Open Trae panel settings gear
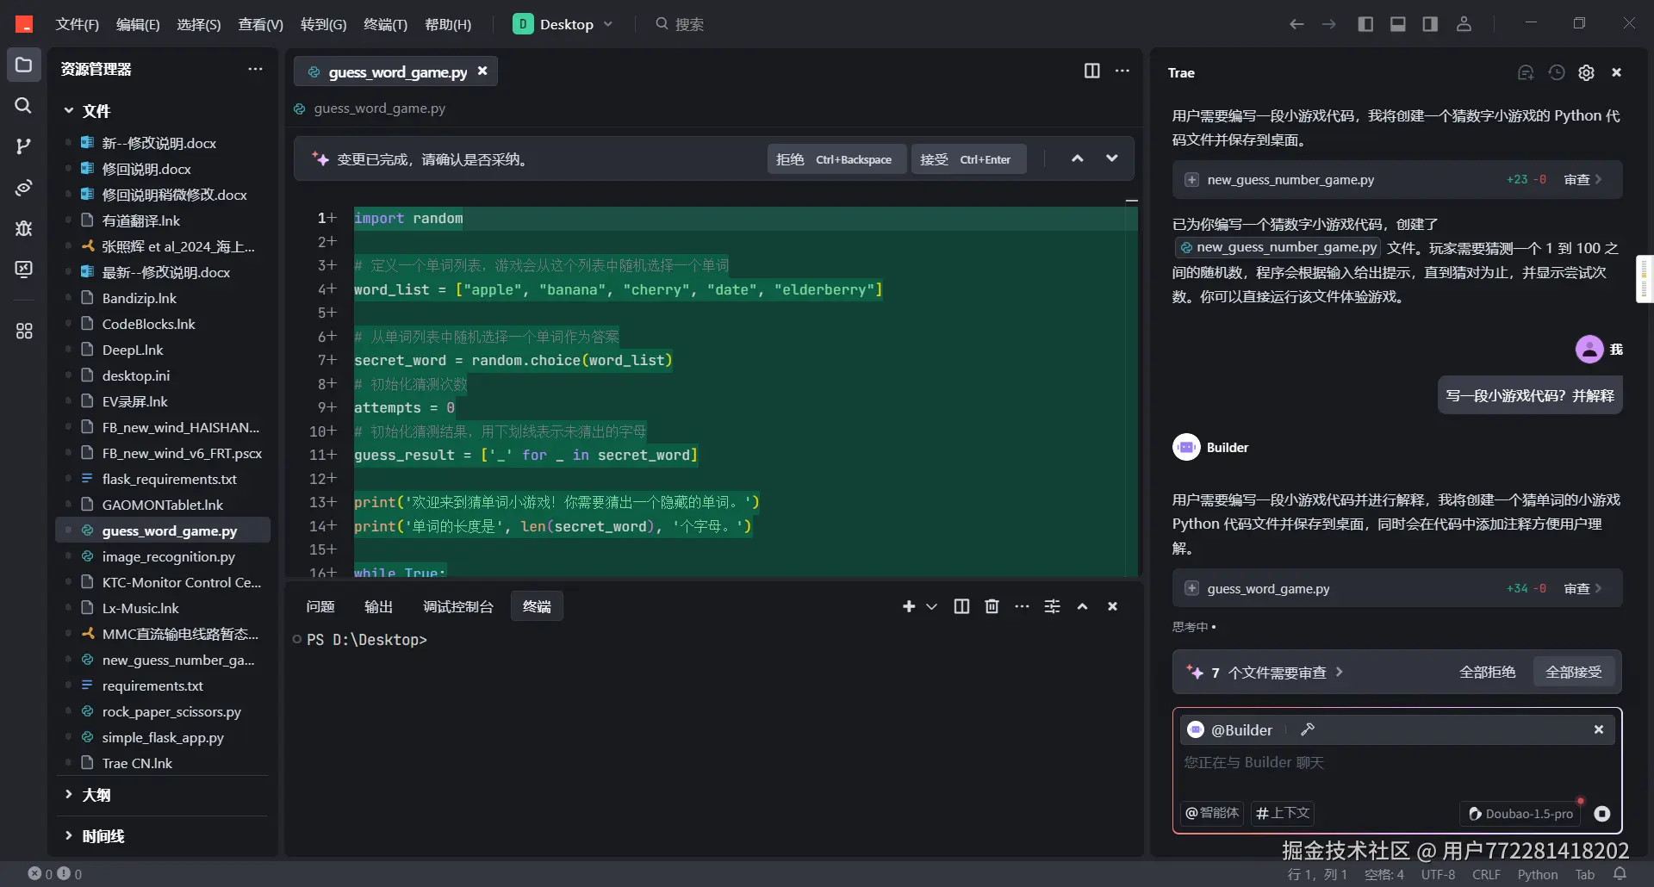1654x887 pixels. 1587,72
